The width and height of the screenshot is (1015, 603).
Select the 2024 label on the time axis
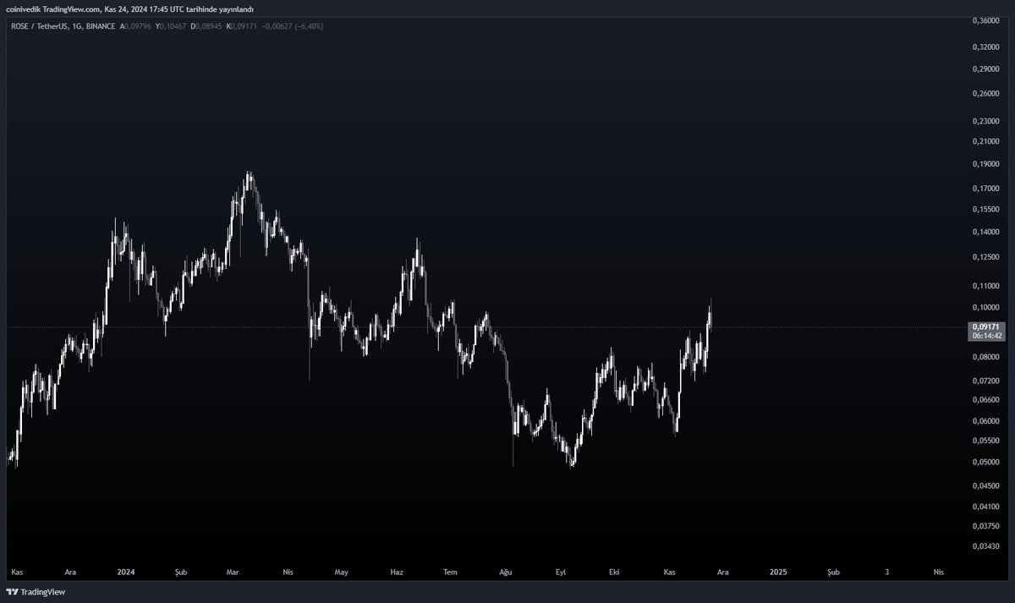pos(126,573)
